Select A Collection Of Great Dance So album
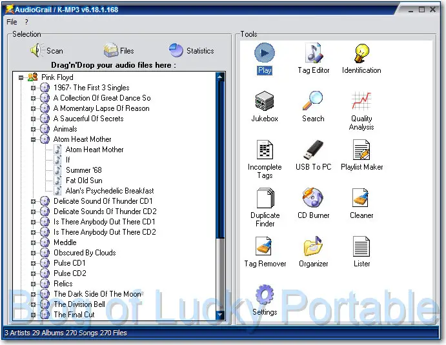This screenshot has height=345, width=446. 102,98
